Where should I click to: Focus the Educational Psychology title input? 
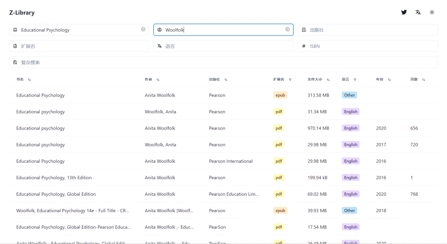79,30
